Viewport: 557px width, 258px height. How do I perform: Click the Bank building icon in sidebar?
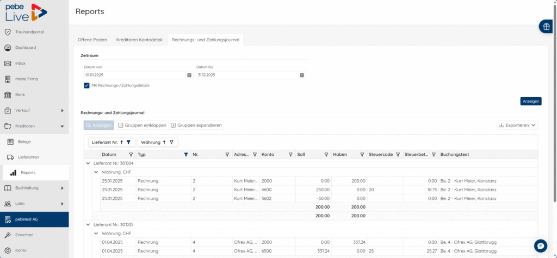pyautogui.click(x=8, y=95)
